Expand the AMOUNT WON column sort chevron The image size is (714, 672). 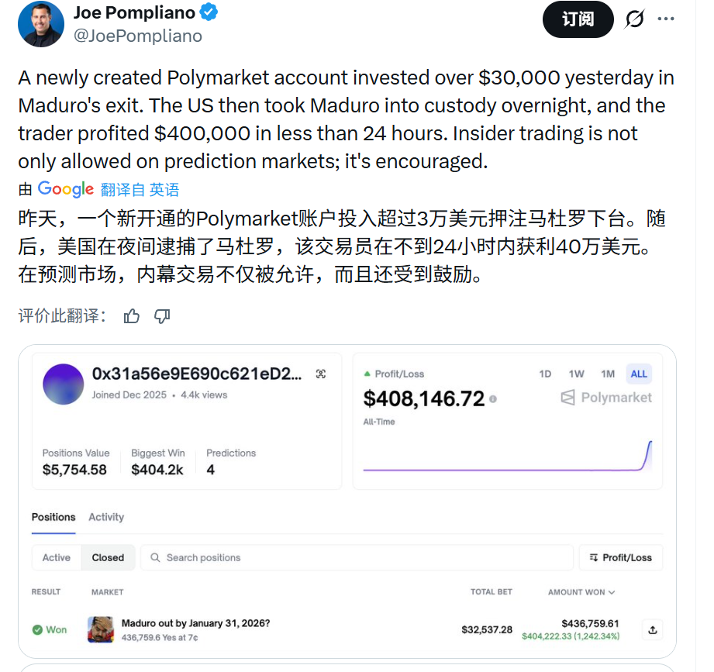coord(612,592)
